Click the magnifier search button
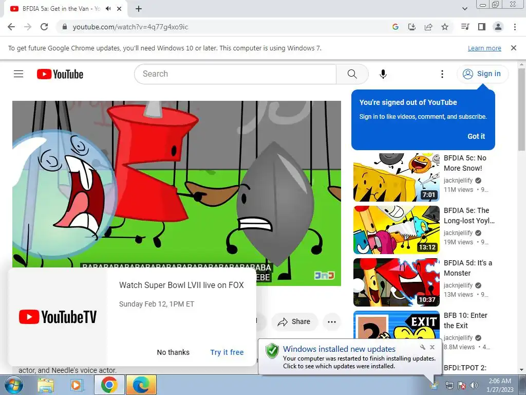 point(352,74)
